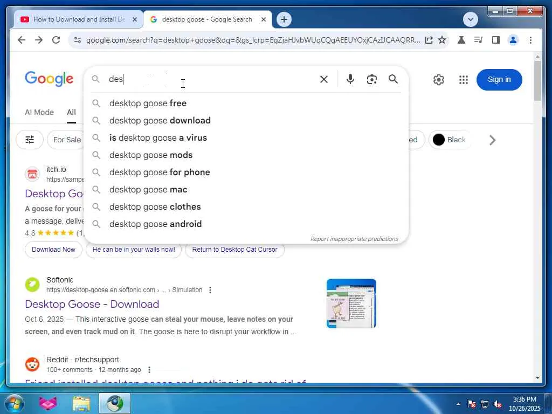Viewport: 552px width, 414px height.
Task: Open media controls in toolbar
Action: point(479,40)
